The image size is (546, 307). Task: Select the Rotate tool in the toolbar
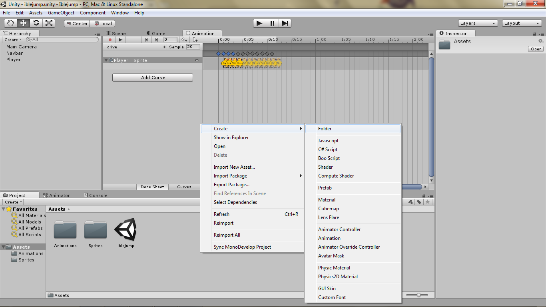click(x=36, y=23)
